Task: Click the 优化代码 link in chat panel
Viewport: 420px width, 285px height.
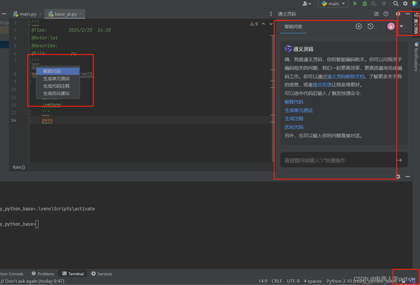Action: (294, 127)
